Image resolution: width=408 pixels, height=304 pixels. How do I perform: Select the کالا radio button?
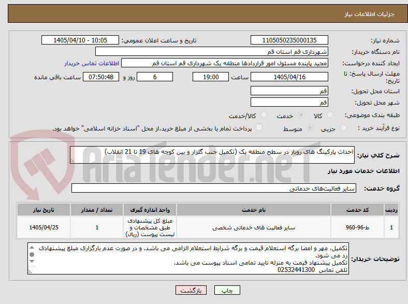pos(330,115)
